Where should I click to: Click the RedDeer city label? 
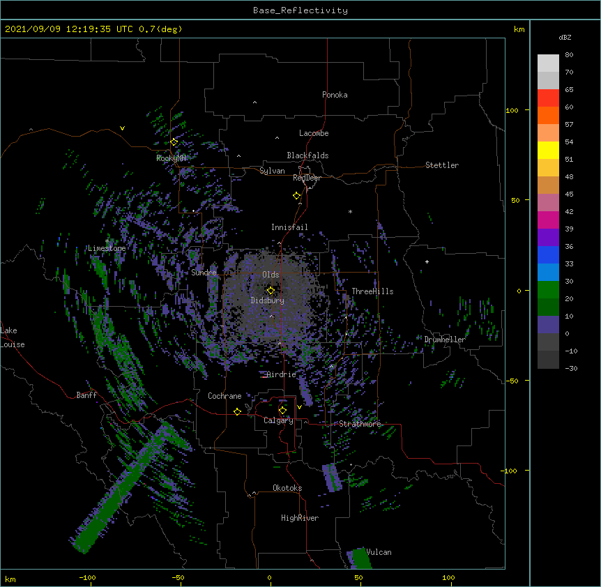307,178
